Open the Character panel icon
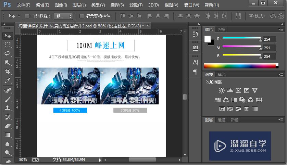This screenshot has height=165, width=287. [195, 62]
